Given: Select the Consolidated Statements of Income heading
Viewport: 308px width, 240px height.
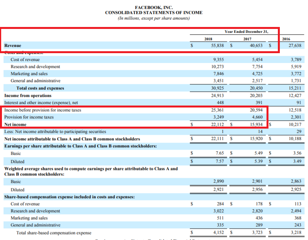Looking at the screenshot, I should tap(153, 13).
